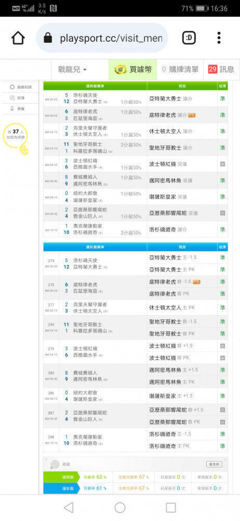Click game number 274 in 運彩盤 table
This screenshot has height=521, width=240.
click(x=51, y=261)
